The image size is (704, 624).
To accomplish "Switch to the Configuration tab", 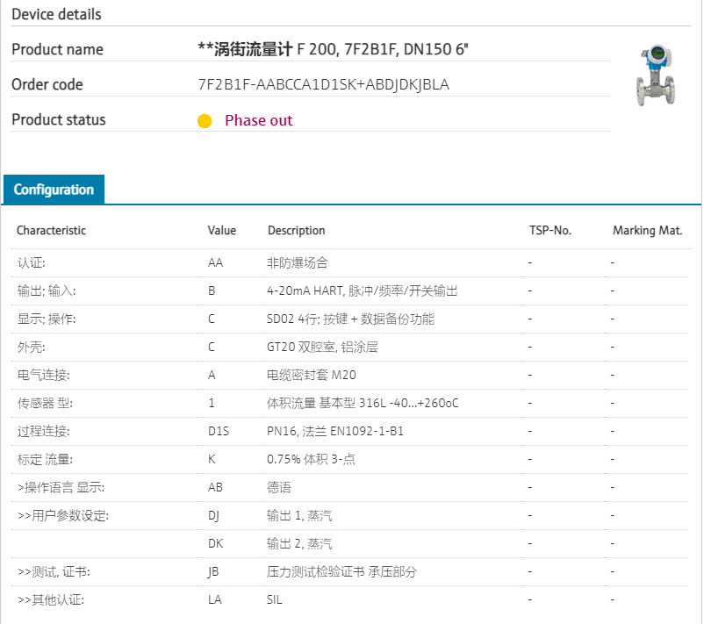I will [x=54, y=190].
